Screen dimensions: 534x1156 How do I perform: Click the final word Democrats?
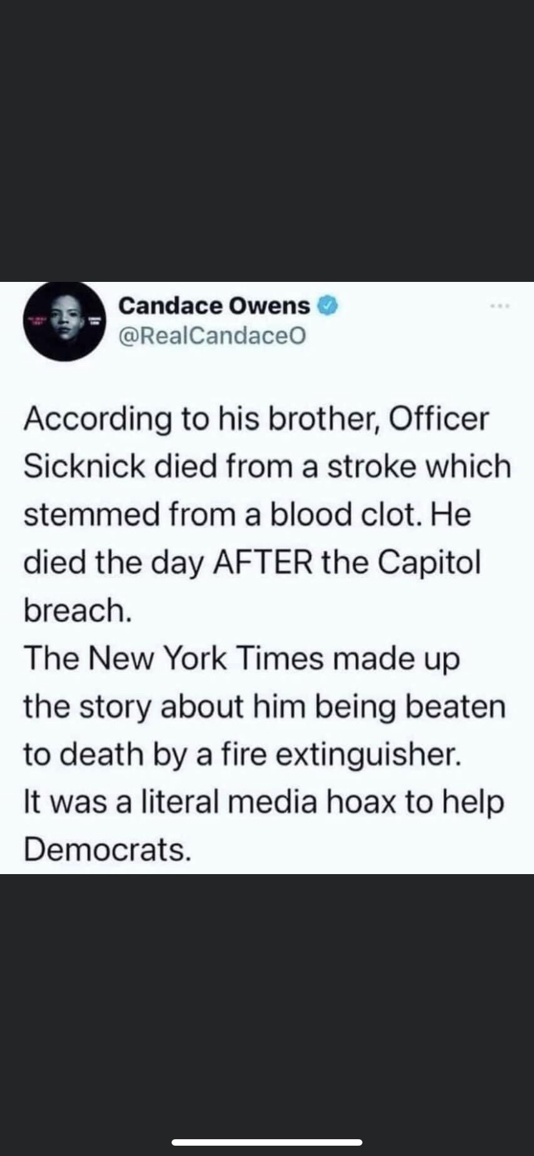tap(108, 850)
